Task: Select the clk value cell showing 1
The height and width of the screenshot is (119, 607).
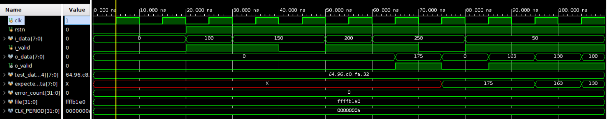Action: (x=77, y=20)
